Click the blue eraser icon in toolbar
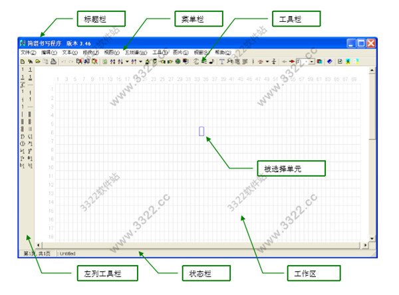This screenshot has width=399, height=295. 330,61
